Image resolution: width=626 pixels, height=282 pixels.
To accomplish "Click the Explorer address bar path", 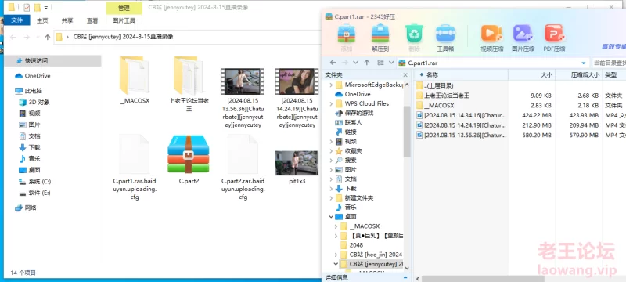I will pos(123,37).
